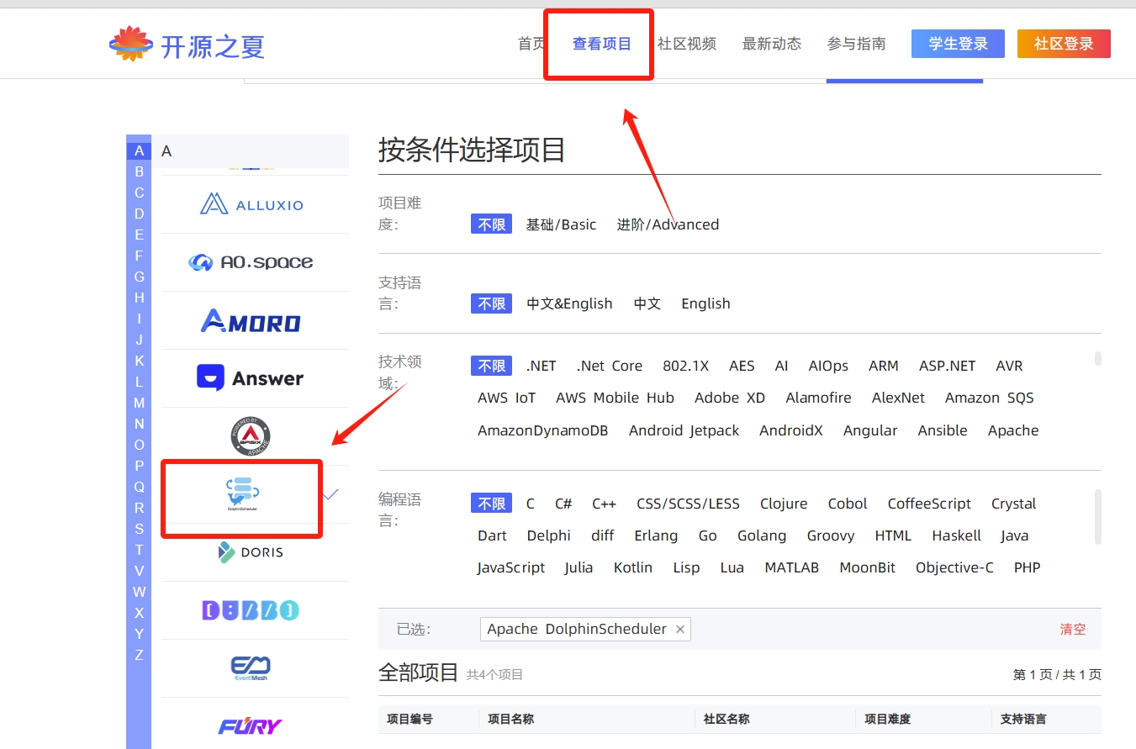Open the 首页 nav item
Image resolution: width=1136 pixels, height=749 pixels.
(x=531, y=44)
